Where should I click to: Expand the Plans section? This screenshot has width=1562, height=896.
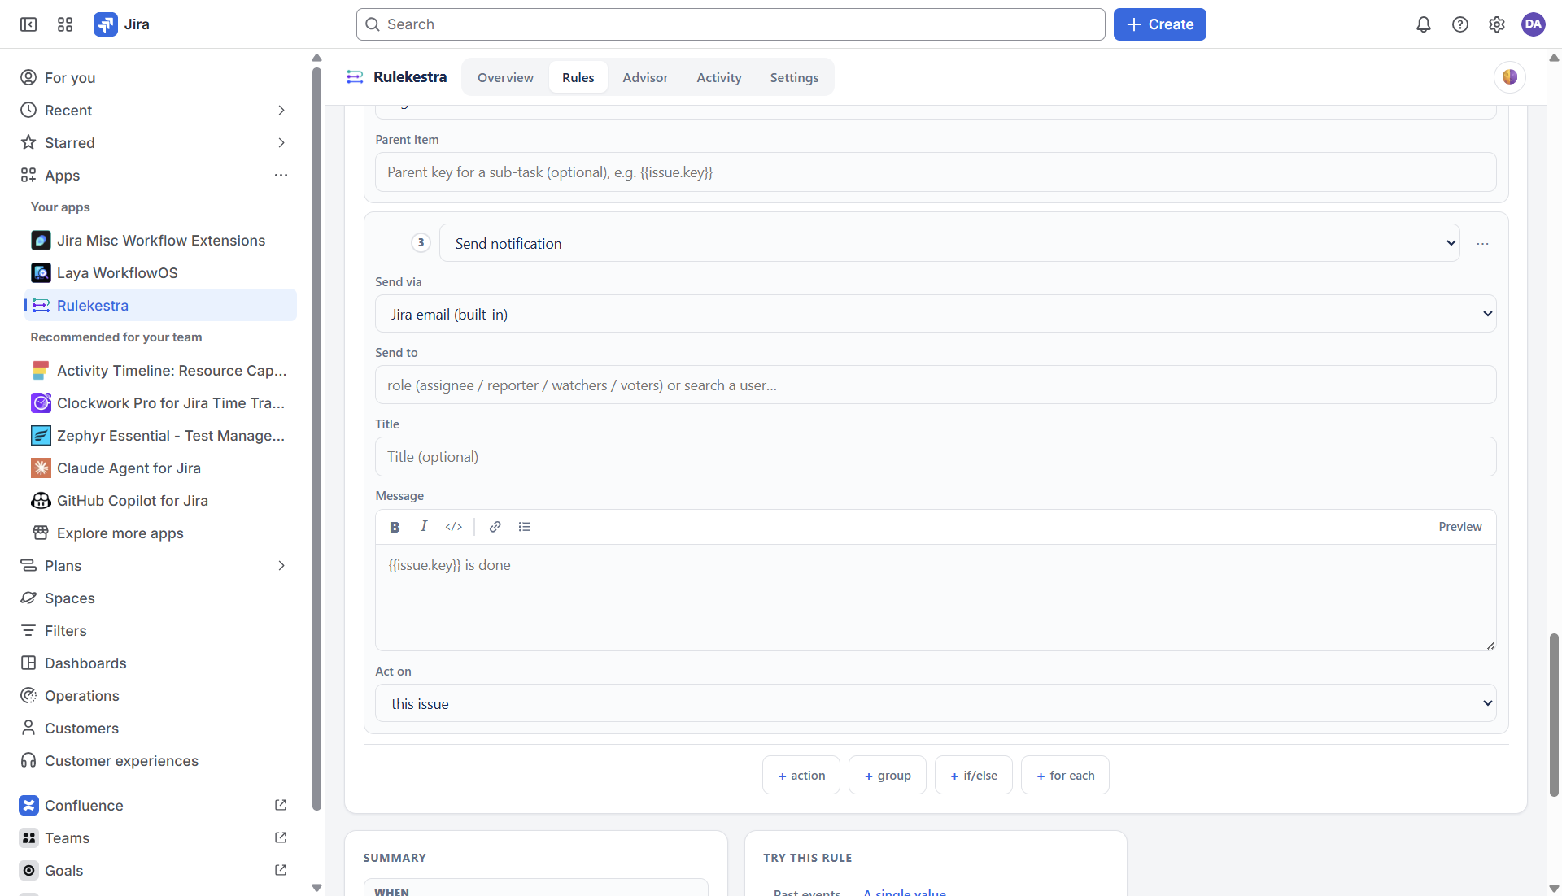281,566
